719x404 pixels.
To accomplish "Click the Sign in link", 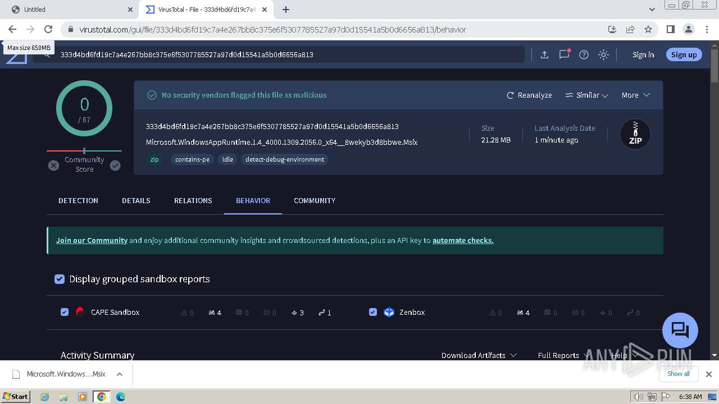I will point(643,54).
